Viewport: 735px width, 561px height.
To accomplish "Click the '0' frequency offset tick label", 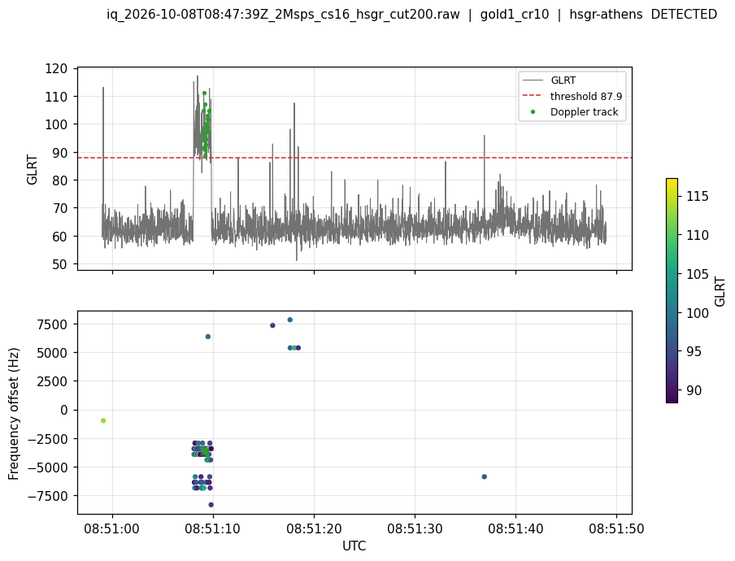I will [63, 410].
